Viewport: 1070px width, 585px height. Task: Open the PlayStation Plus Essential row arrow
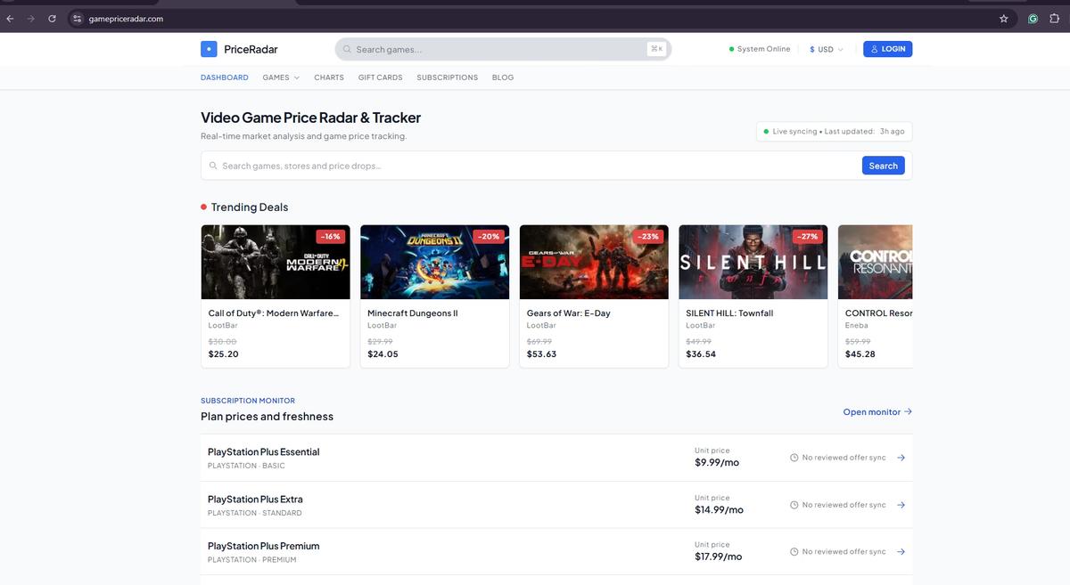coord(901,458)
